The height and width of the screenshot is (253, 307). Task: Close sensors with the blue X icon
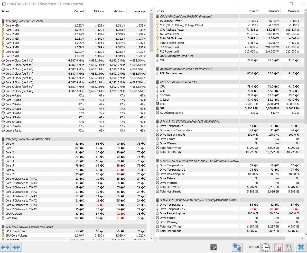pos(301,247)
